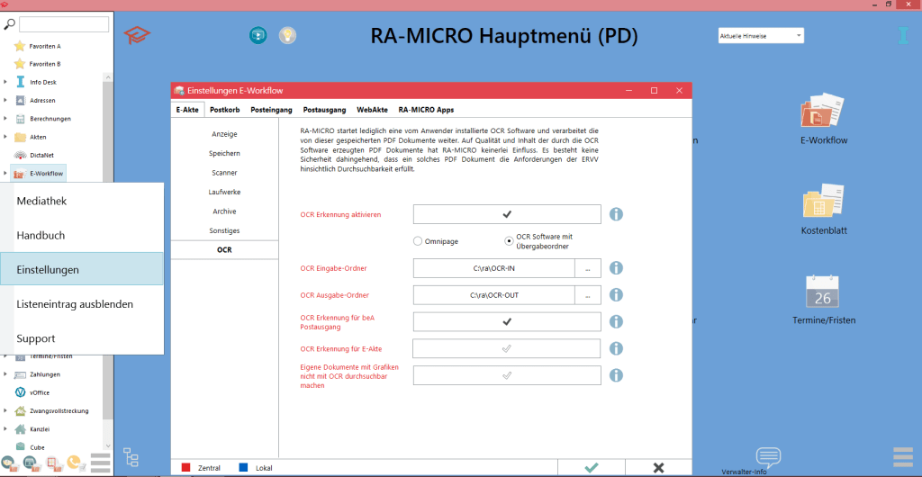Expand the Adressen tree node
Viewport: 922px width, 477px height.
(5, 101)
